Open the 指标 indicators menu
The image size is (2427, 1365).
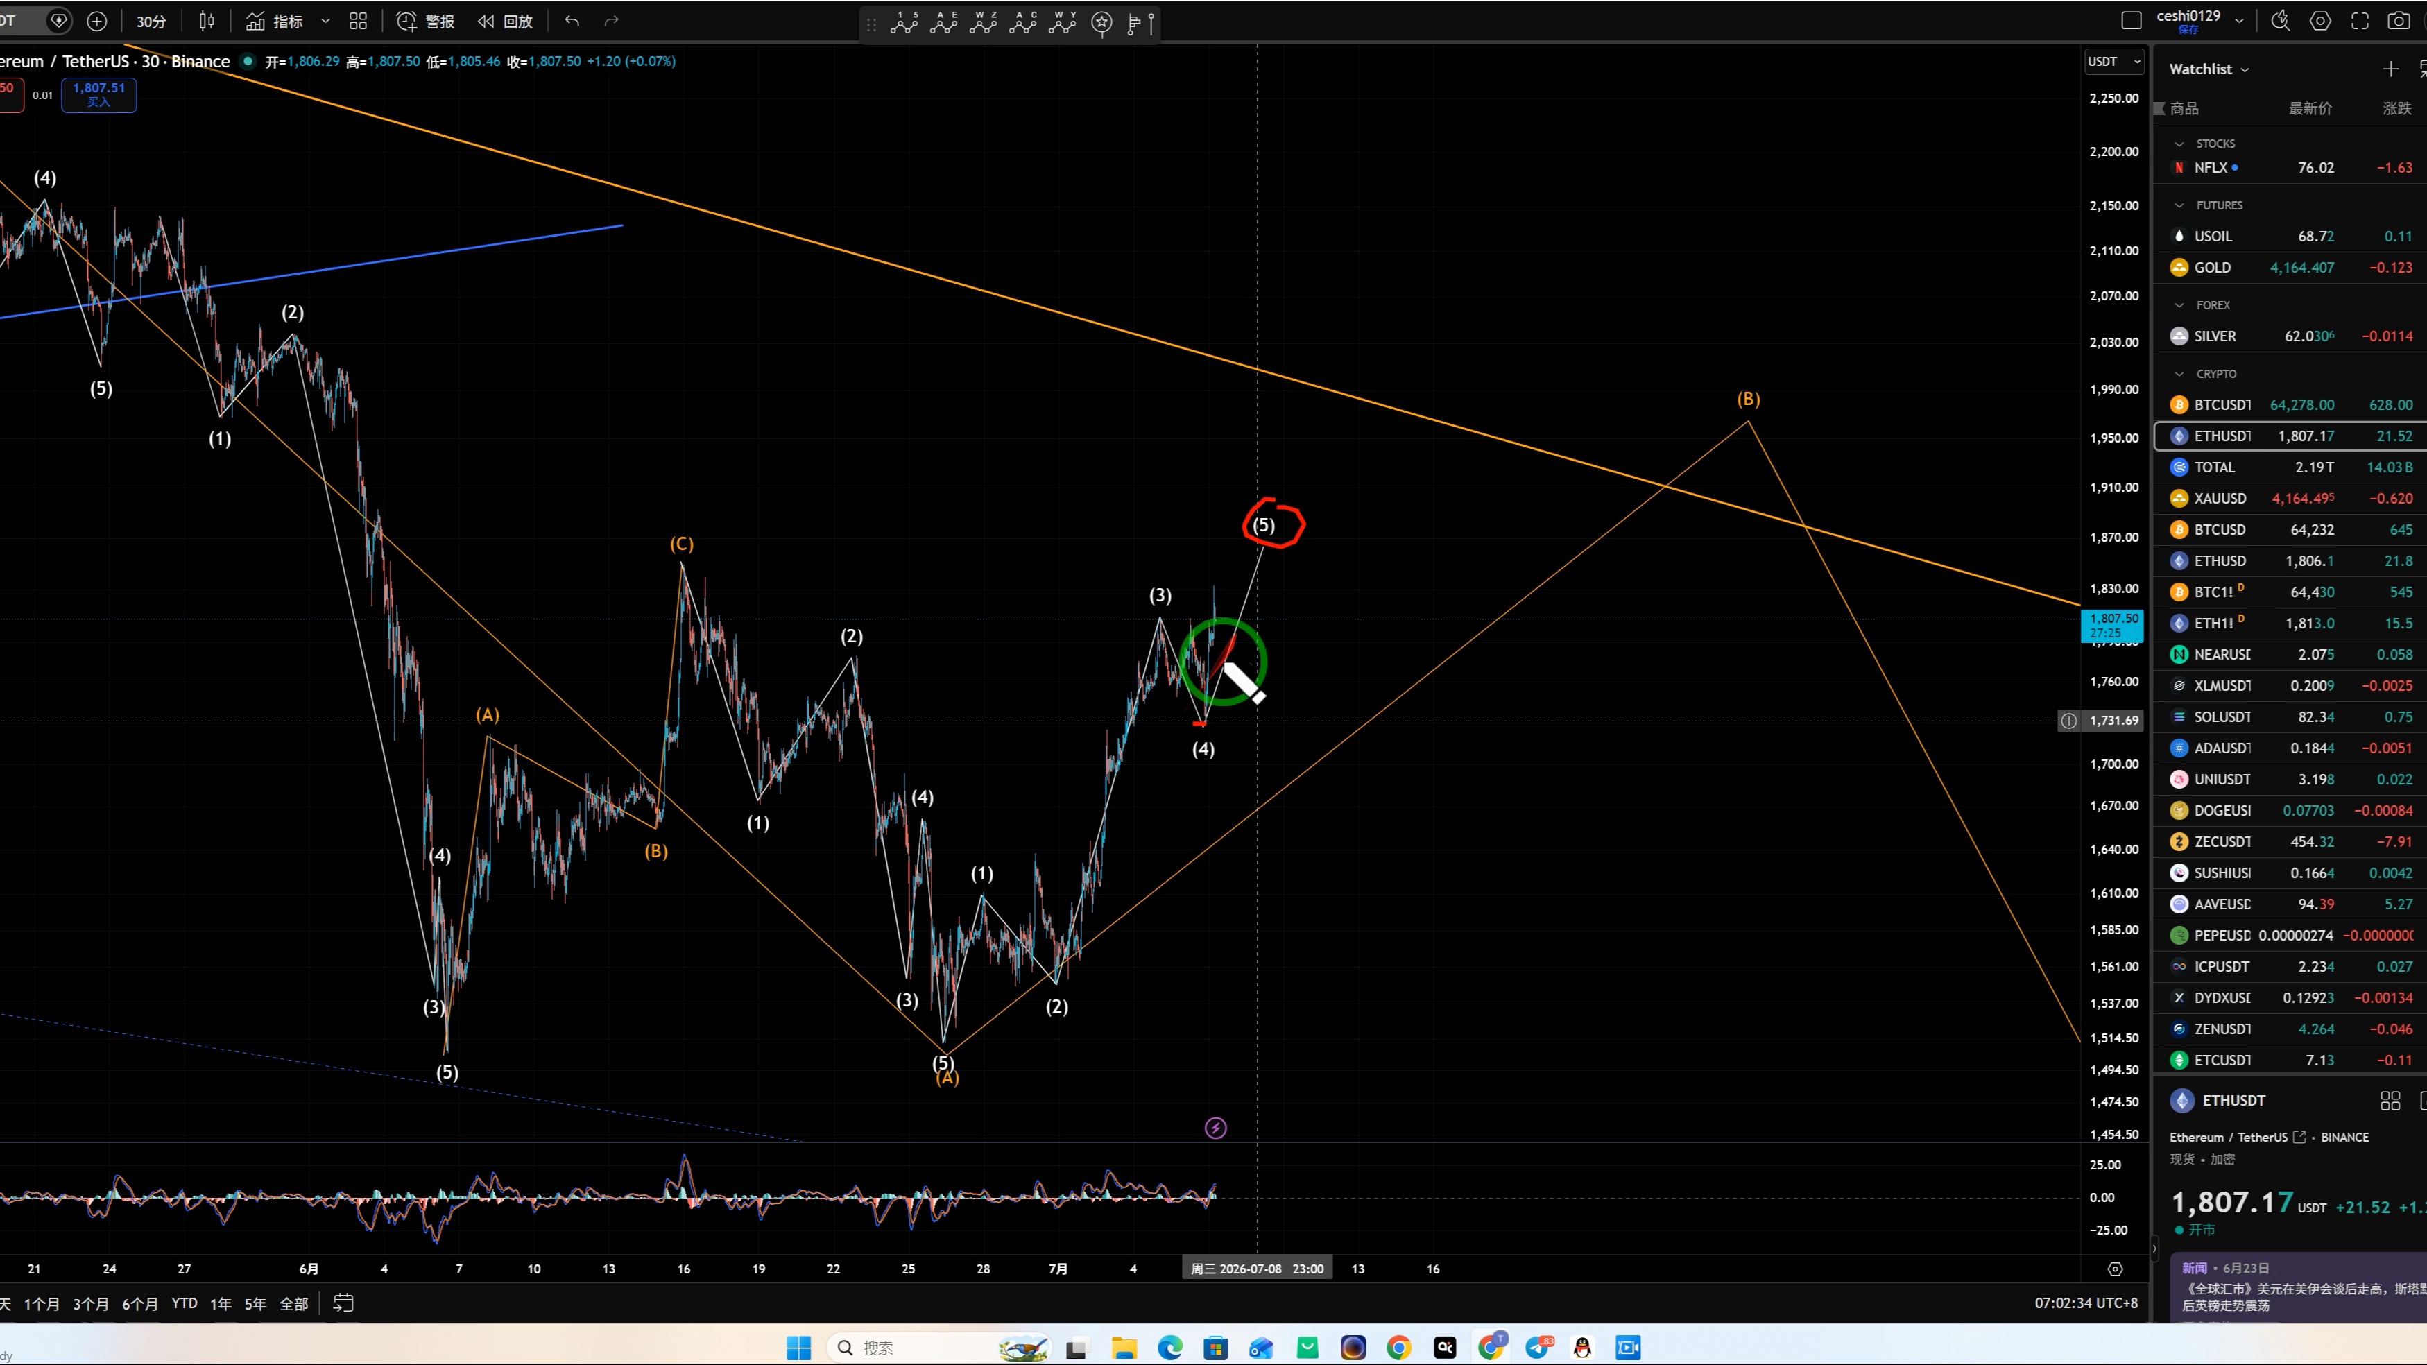tap(275, 21)
